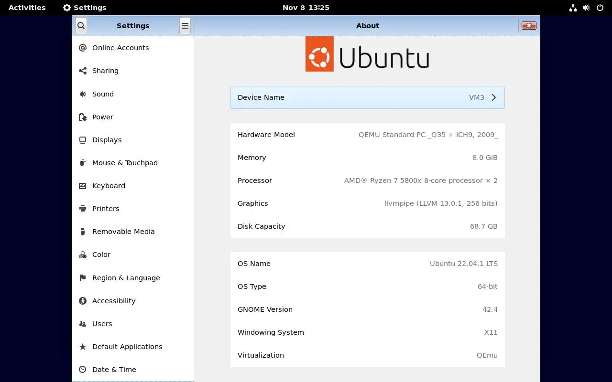Click the Online Accounts at-sign icon
The height and width of the screenshot is (382, 612).
tap(83, 48)
